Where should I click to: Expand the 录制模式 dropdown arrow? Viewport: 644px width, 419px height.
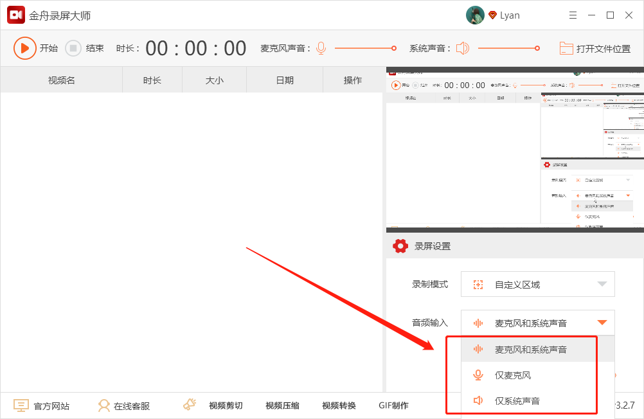602,284
